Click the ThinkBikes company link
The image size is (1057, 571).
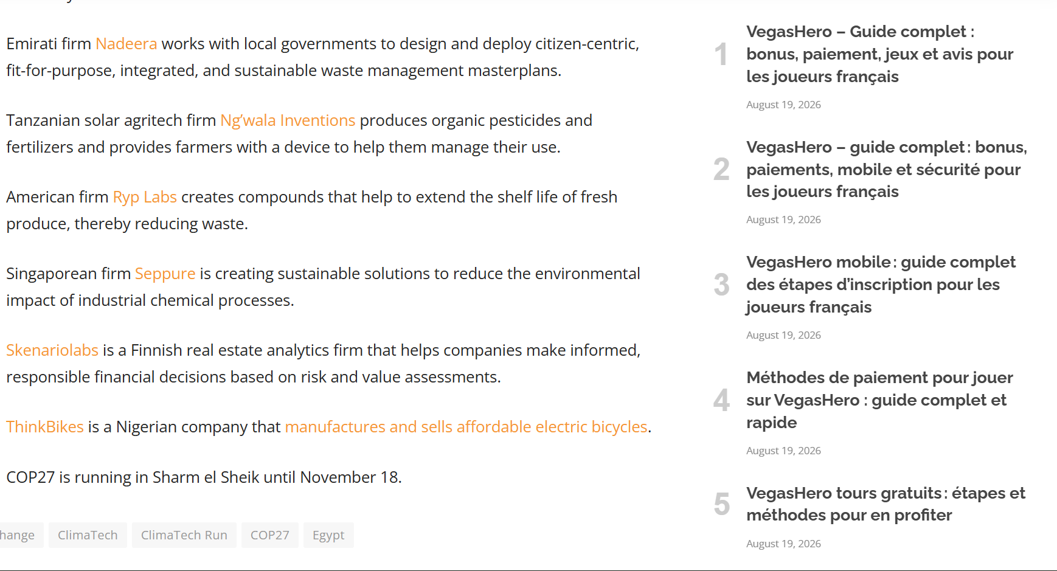click(x=45, y=427)
